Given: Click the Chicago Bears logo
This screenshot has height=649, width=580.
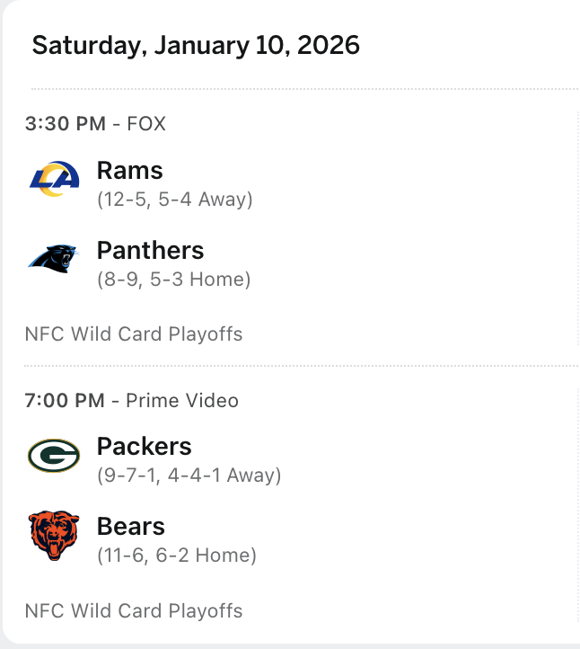Looking at the screenshot, I should pyautogui.click(x=54, y=536).
